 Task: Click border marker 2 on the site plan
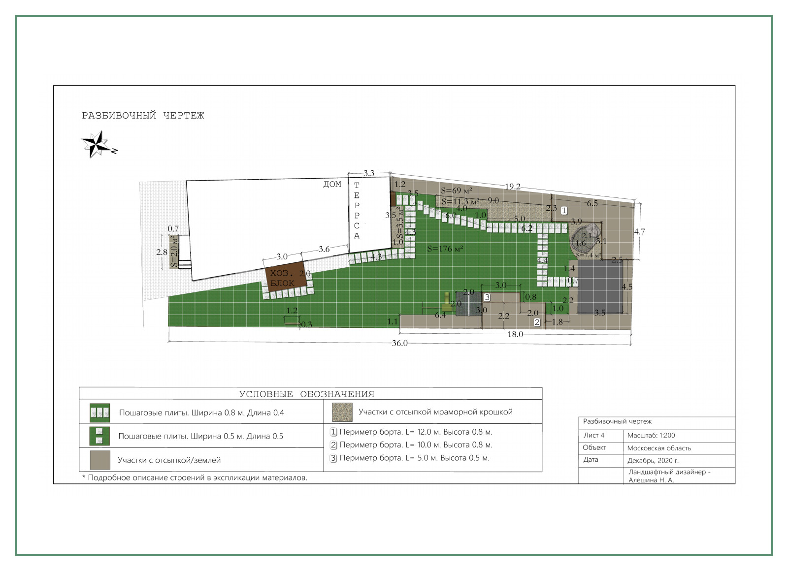click(x=537, y=322)
